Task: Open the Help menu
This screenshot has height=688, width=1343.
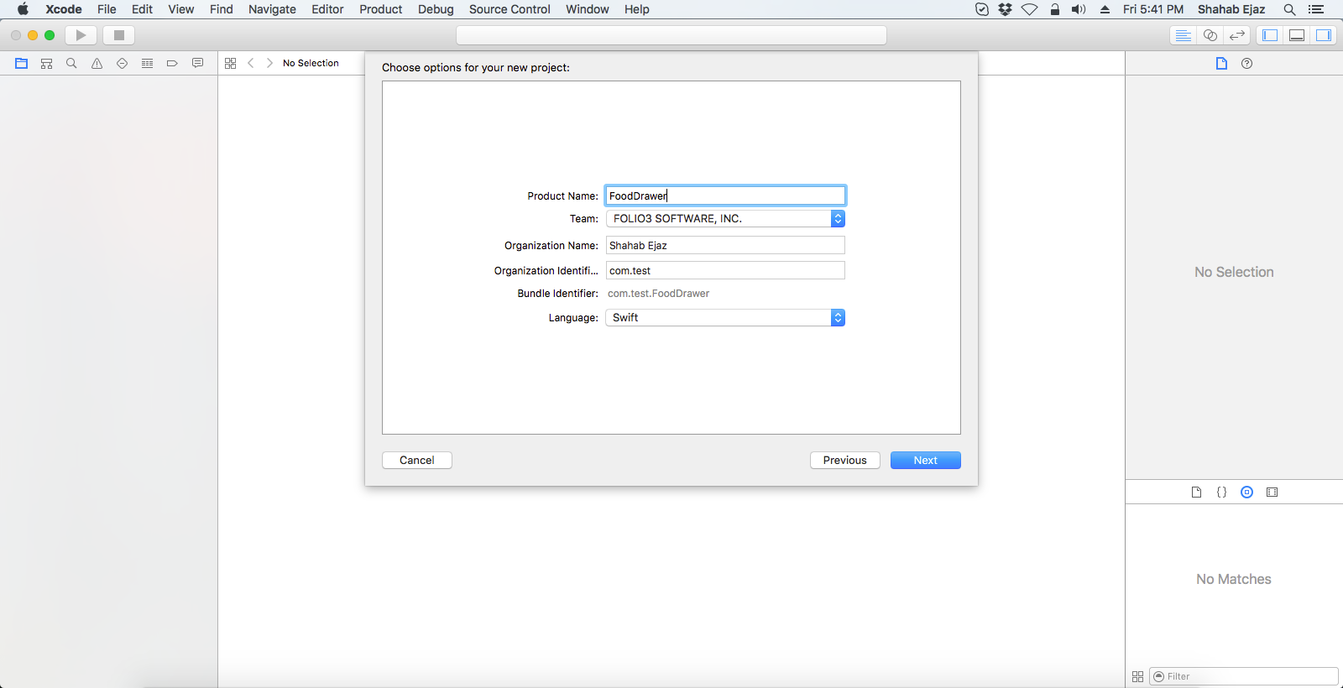Action: point(637,9)
